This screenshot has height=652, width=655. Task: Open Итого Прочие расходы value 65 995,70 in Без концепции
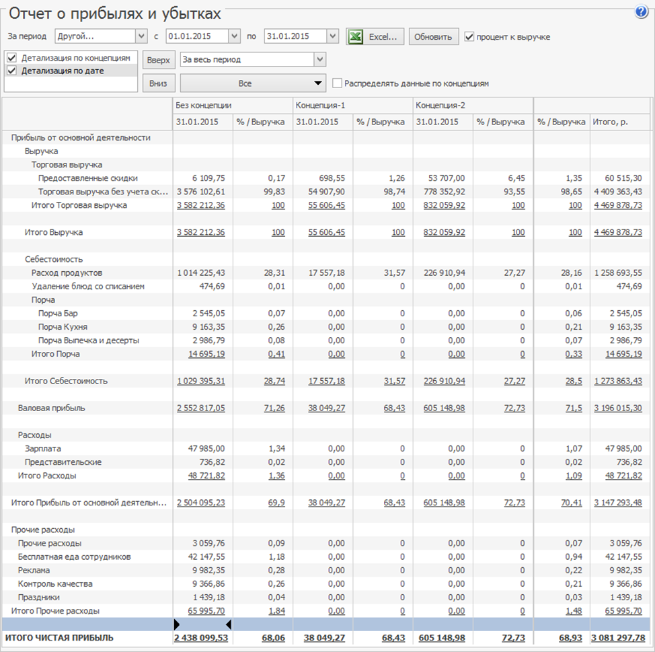tap(206, 611)
